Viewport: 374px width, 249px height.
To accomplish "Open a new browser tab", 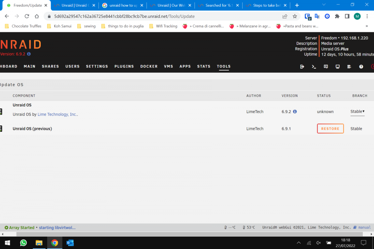I will coord(297,5).
